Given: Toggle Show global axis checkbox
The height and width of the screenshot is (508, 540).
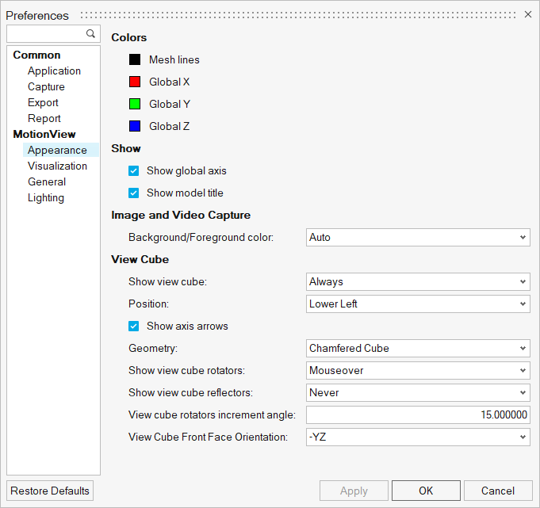Looking at the screenshot, I should pyautogui.click(x=134, y=170).
